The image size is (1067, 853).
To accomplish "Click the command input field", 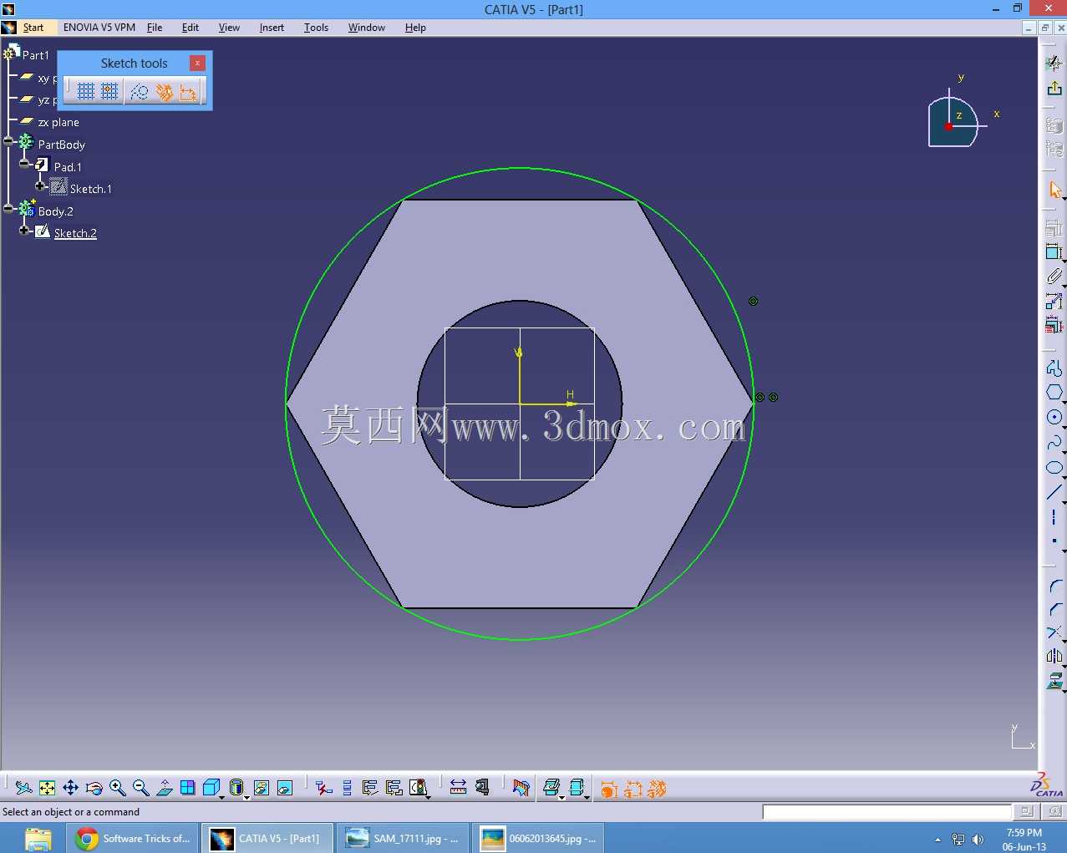I will pos(887,811).
